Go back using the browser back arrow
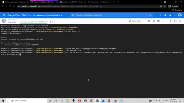Screen dimensions: 184x103 pos(3,6)
